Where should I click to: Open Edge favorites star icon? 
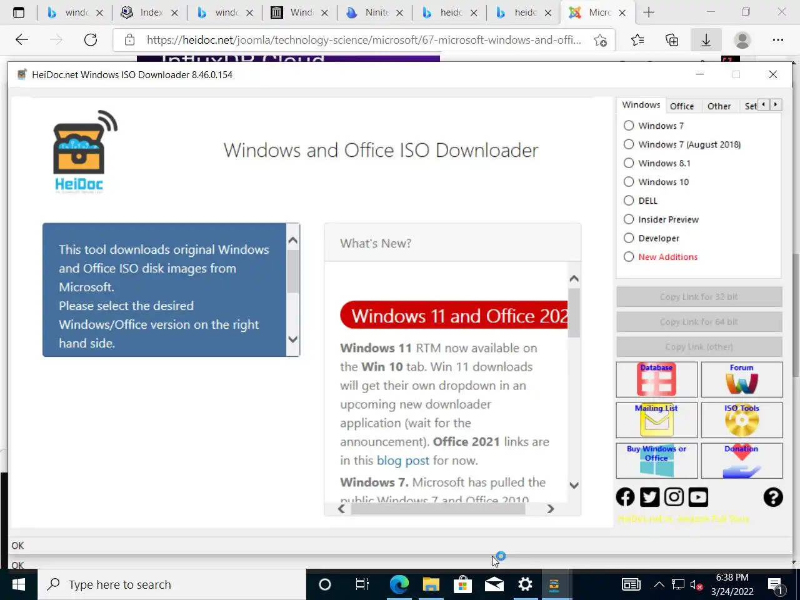pyautogui.click(x=637, y=40)
